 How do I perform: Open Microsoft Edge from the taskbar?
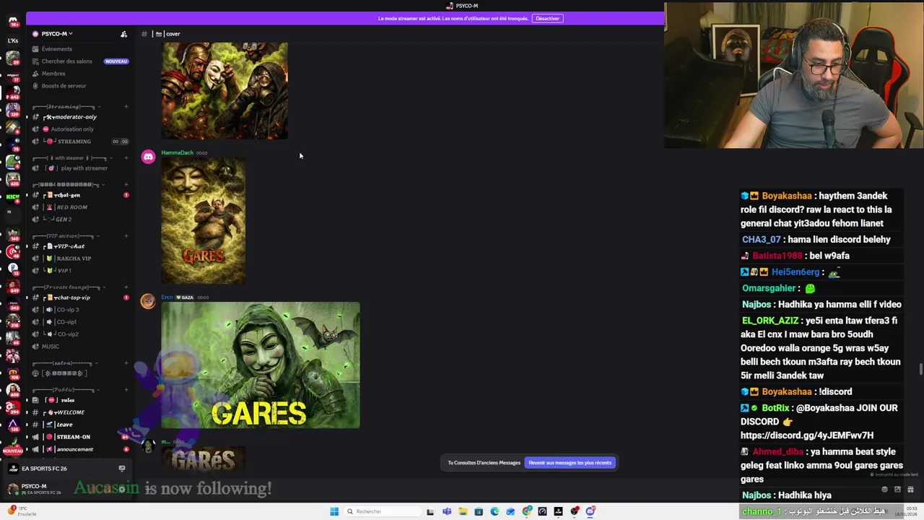coord(494,511)
